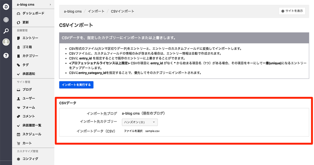Click the タグ tag icon
This screenshot has height=165, width=314.
coord(19,65)
